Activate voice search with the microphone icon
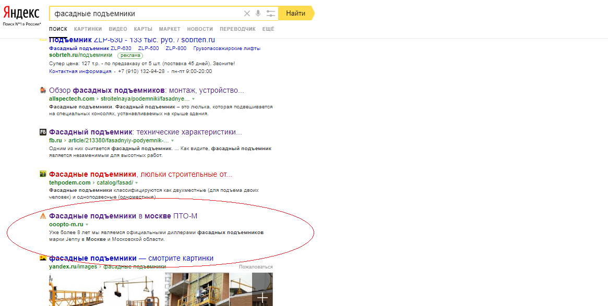This screenshot has height=306, width=608. (258, 14)
